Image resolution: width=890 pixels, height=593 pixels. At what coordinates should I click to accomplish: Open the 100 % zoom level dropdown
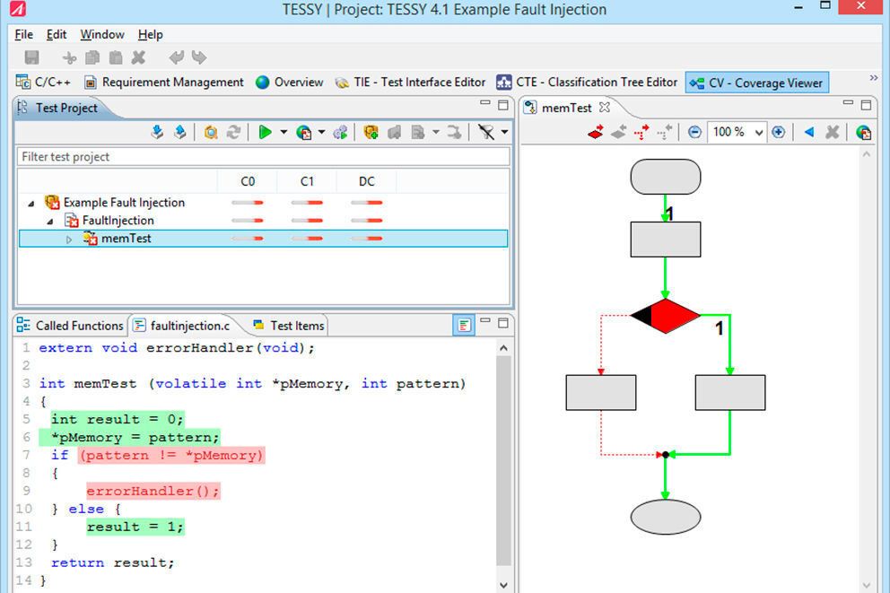759,133
